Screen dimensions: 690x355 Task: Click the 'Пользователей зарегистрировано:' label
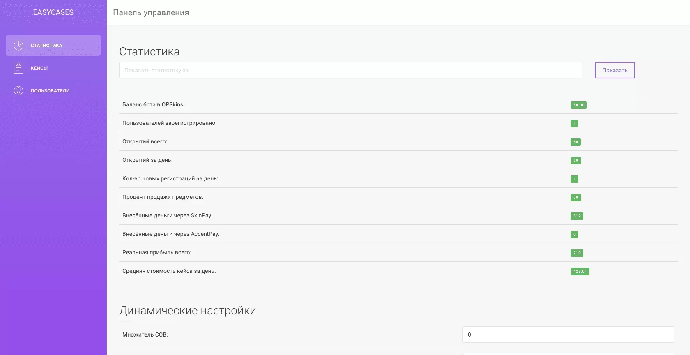(x=170, y=123)
